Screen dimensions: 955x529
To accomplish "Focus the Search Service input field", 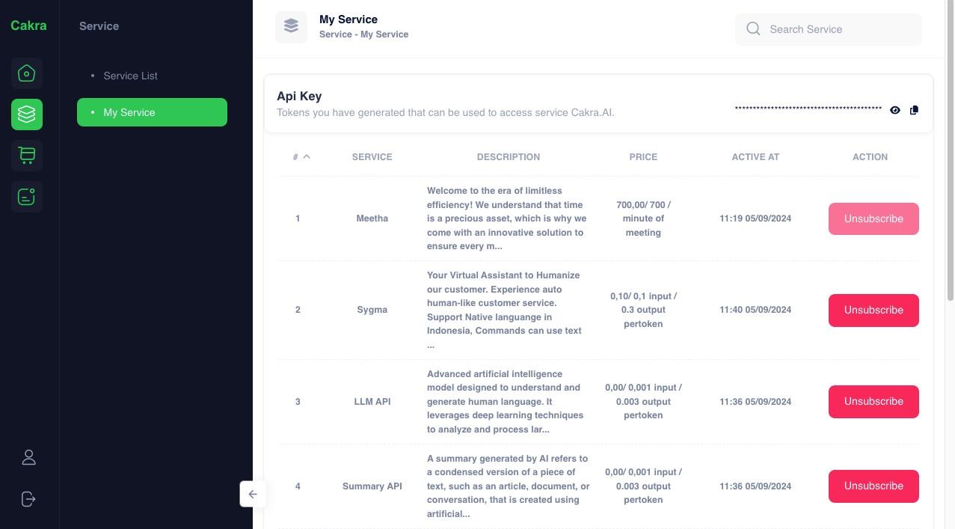I will [x=829, y=29].
